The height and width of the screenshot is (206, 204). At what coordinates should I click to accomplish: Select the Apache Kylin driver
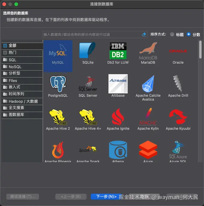[x=148, y=120]
